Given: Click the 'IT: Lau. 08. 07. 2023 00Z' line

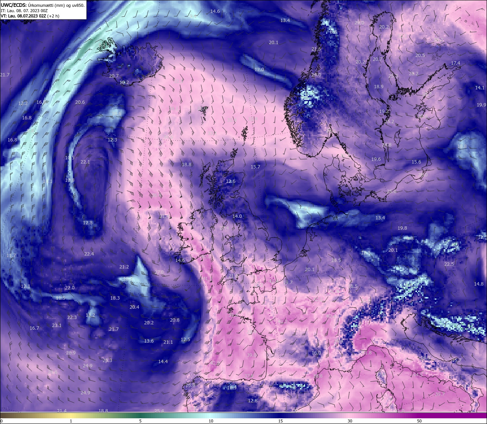Looking at the screenshot, I should [x=24, y=11].
